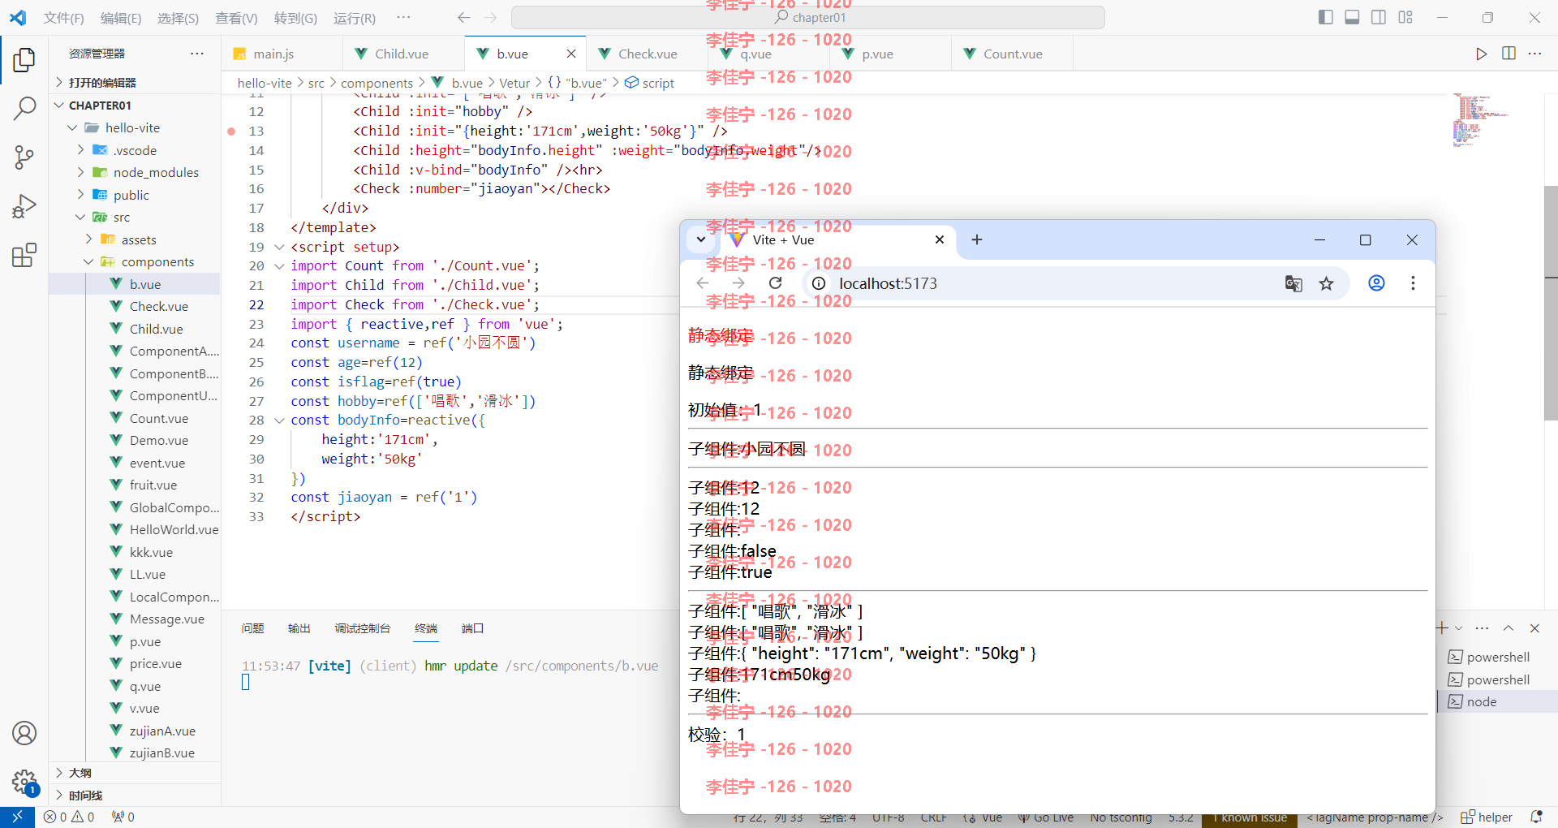Image resolution: width=1558 pixels, height=828 pixels.
Task: Expand the node_modules folder
Action: 80,172
